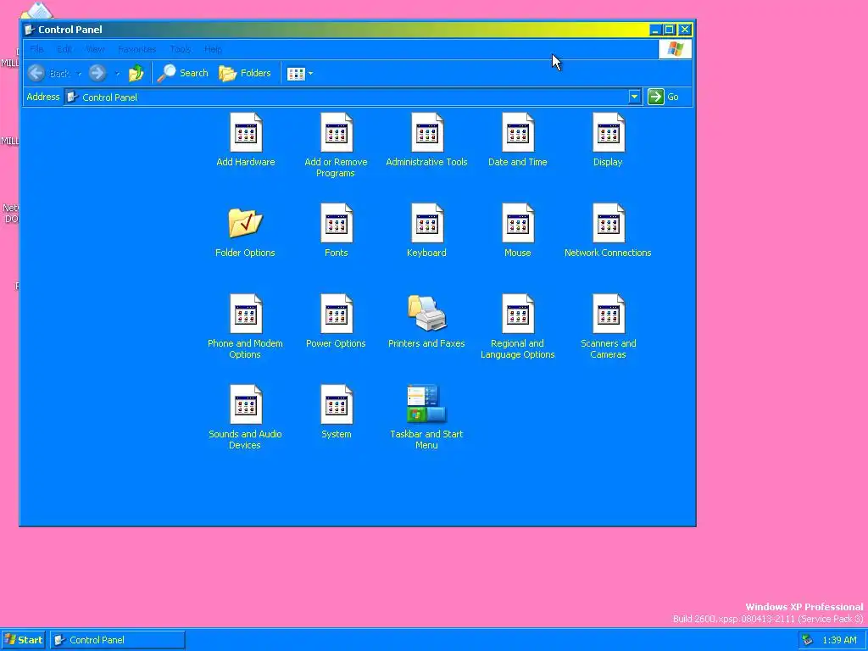This screenshot has width=868, height=651.
Task: Click the Start button
Action: point(23,640)
